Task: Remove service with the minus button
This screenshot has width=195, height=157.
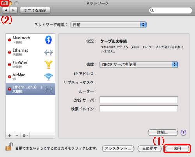Action: 17,136
